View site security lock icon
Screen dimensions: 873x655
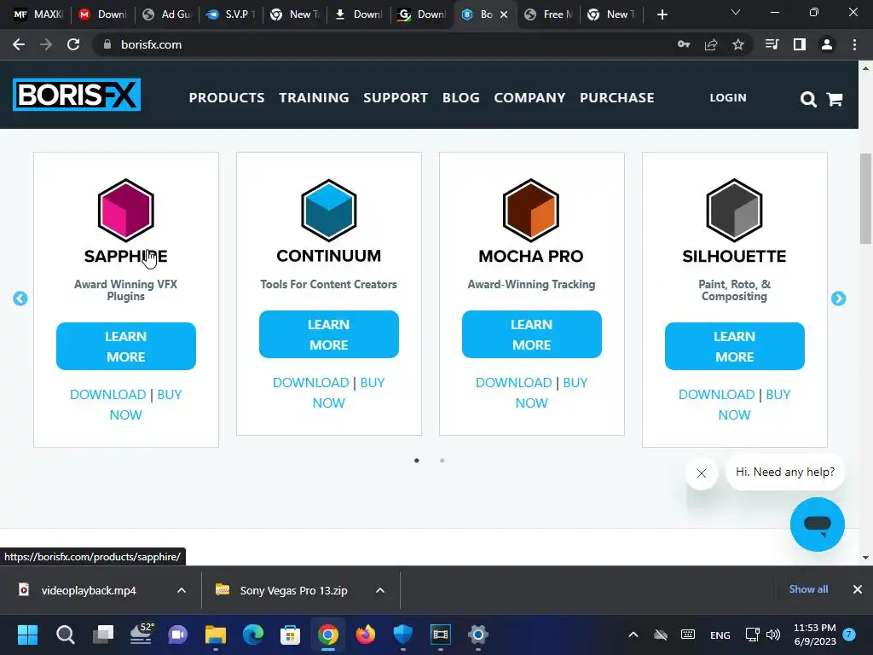pyautogui.click(x=107, y=44)
